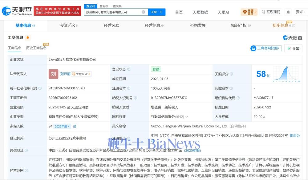Image resolution: width=308 pixels, height=180 pixels.
Task: Select the 查关系 search tab
Action: click(117, 6)
